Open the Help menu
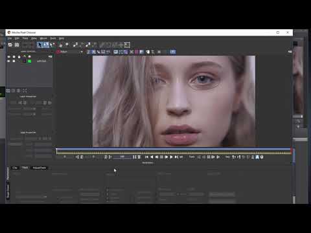 [x=62, y=38]
